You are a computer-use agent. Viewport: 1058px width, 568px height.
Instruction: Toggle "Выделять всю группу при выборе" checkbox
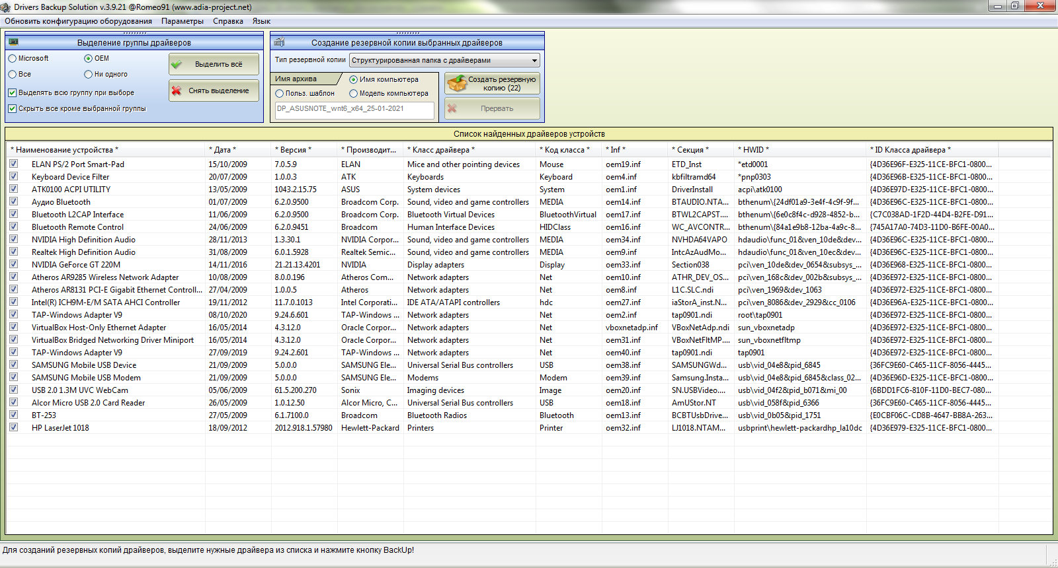tap(12, 92)
